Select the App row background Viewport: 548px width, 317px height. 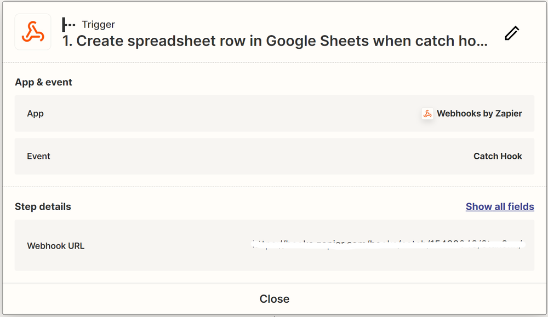tap(219, 114)
